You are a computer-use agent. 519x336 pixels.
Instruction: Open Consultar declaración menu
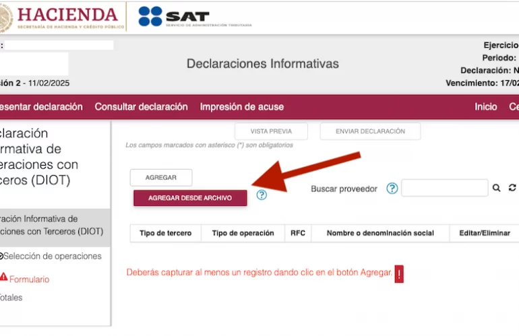tap(142, 107)
